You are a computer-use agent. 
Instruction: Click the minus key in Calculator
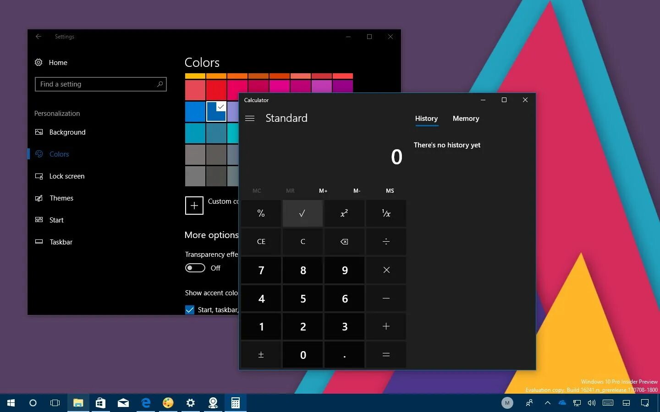coord(386,298)
